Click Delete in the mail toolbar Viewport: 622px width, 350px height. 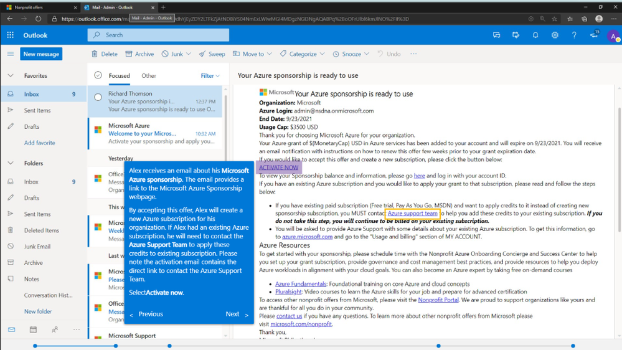[105, 54]
